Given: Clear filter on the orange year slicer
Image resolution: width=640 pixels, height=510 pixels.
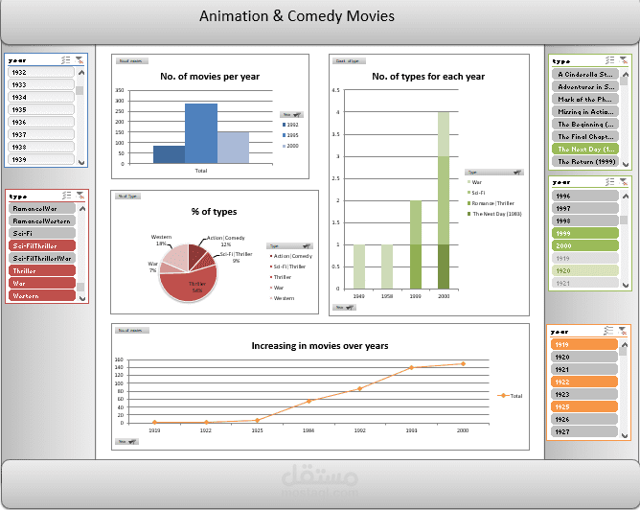Looking at the screenshot, I should coord(622,331).
